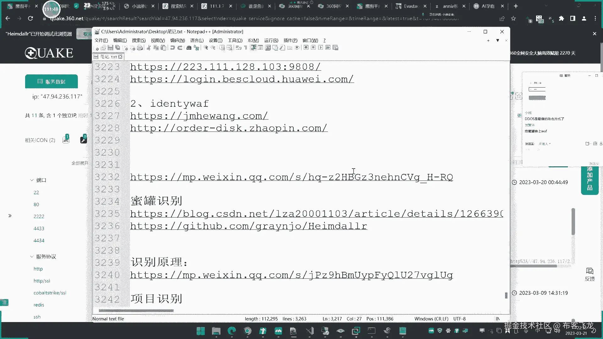
Task: Collapse the 端口 filter section
Action: pyautogui.click(x=32, y=180)
